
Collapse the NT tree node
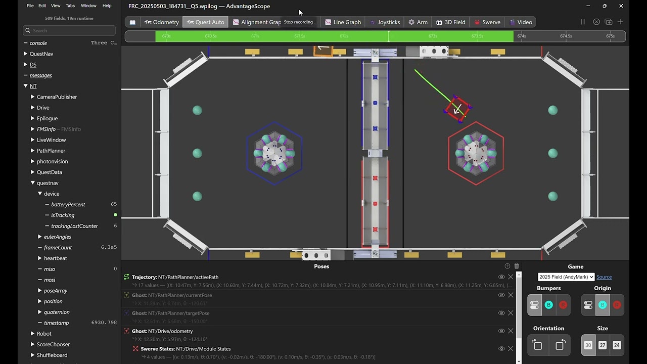[26, 86]
